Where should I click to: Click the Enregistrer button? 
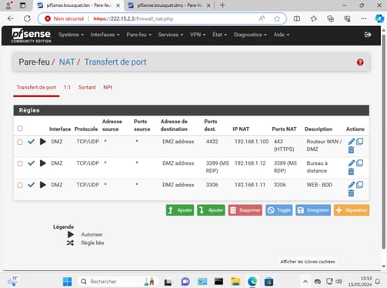click(x=313, y=210)
